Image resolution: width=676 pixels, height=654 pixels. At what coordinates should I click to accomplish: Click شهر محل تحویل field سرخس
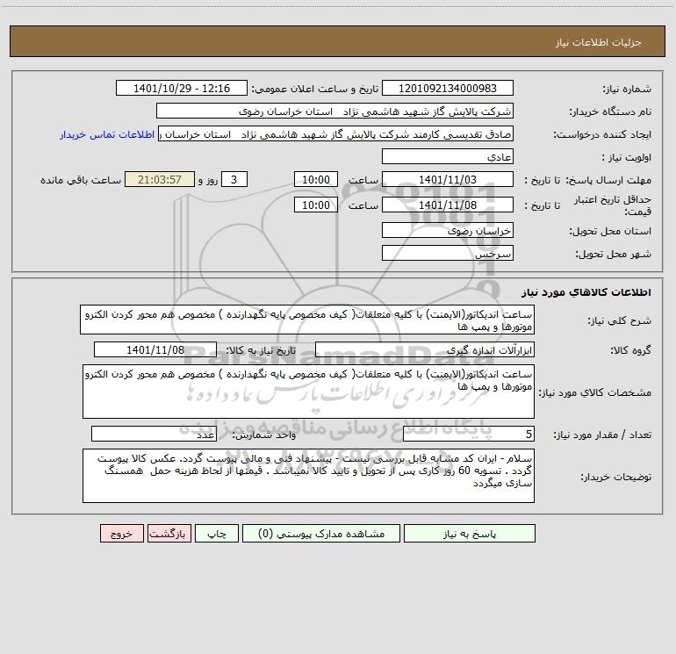click(x=448, y=253)
